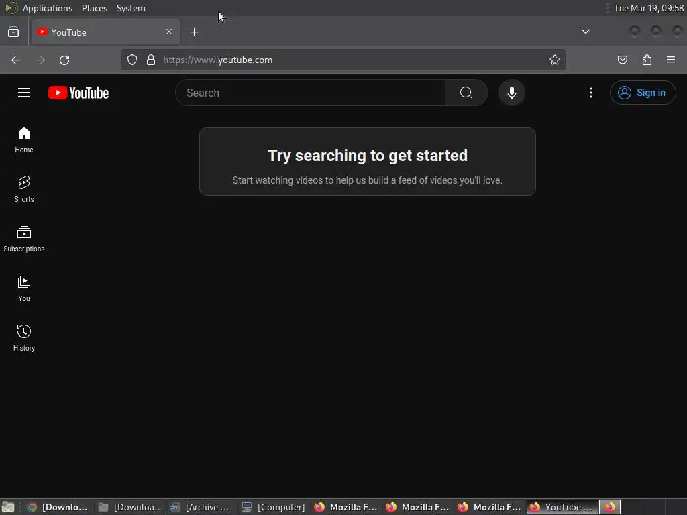Click the URL address bar
The height and width of the screenshot is (515, 687).
[x=343, y=60]
